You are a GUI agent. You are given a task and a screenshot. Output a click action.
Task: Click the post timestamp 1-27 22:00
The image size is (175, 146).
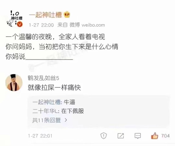pos(41,25)
